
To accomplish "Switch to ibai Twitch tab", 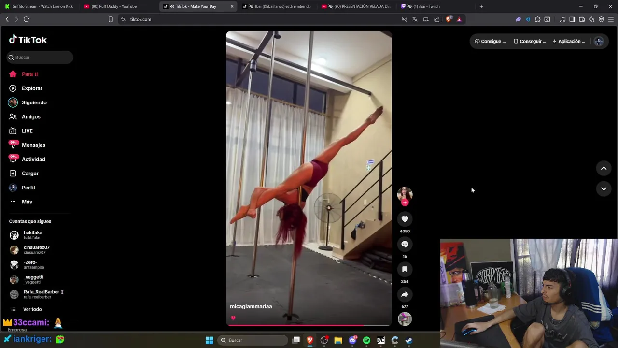I will click(x=435, y=6).
